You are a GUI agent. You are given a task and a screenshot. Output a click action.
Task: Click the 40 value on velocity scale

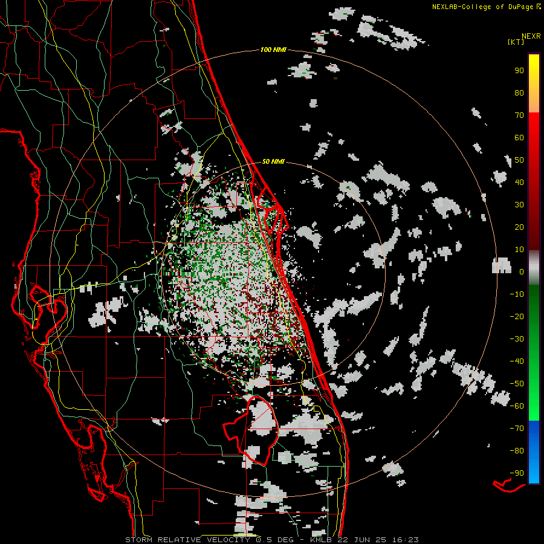tap(519, 183)
